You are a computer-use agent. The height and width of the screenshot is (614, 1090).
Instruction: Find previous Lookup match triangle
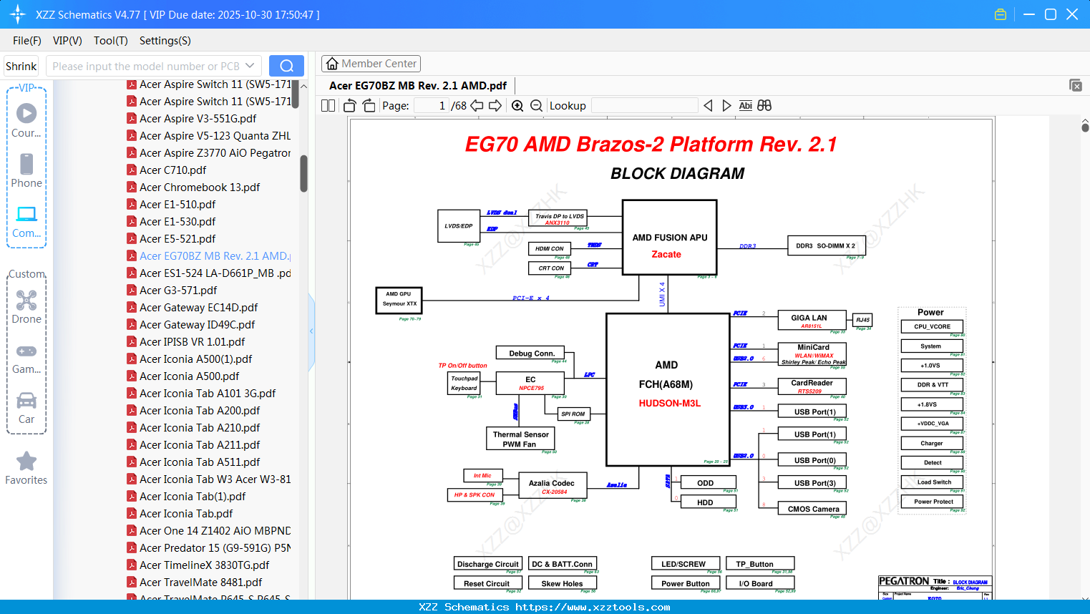click(708, 106)
